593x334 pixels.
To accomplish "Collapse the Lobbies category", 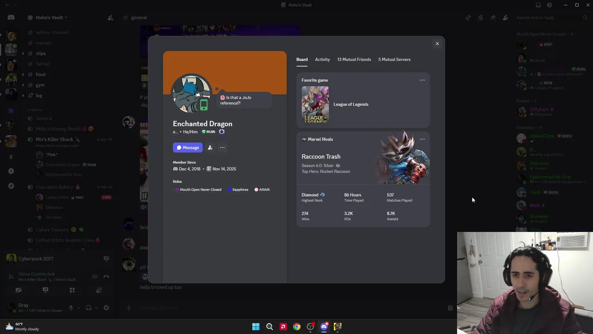I will pyautogui.click(x=36, y=109).
